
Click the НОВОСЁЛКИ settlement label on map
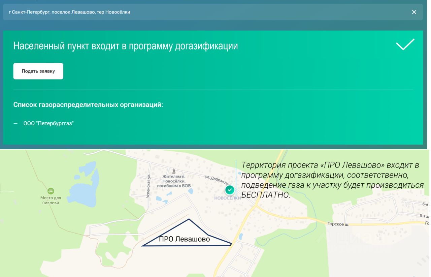click(x=227, y=198)
